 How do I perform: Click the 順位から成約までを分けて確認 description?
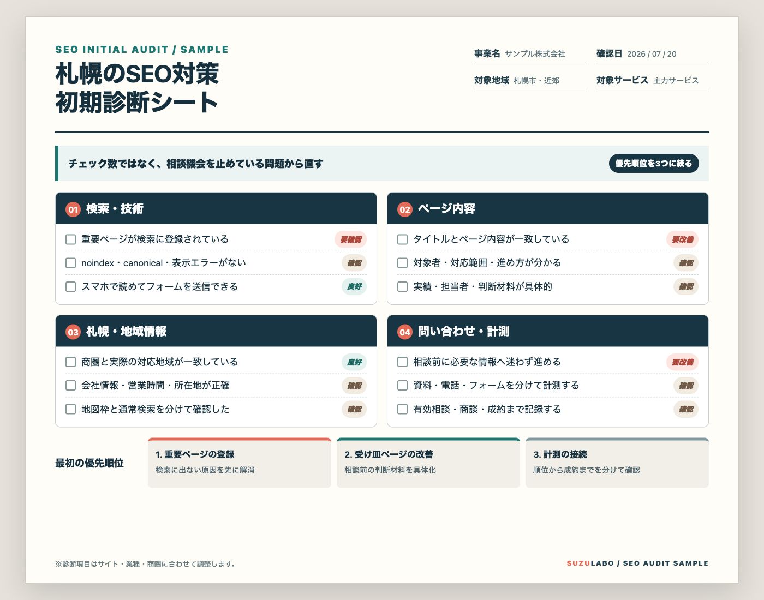tap(587, 470)
